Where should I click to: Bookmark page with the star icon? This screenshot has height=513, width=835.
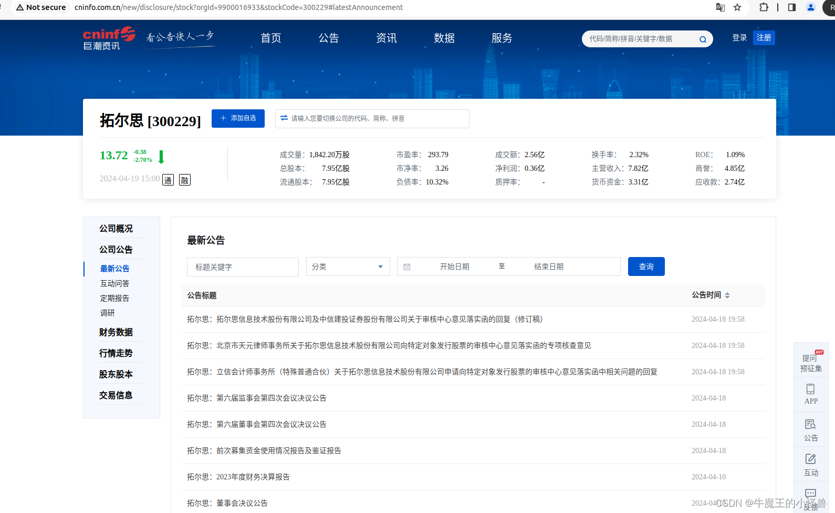coord(737,7)
